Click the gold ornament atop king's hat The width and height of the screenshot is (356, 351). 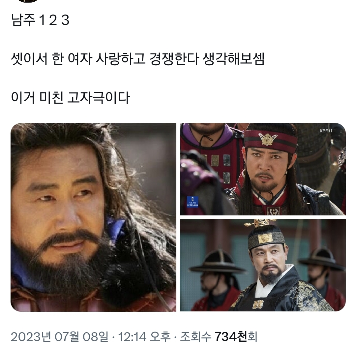[x=260, y=223]
